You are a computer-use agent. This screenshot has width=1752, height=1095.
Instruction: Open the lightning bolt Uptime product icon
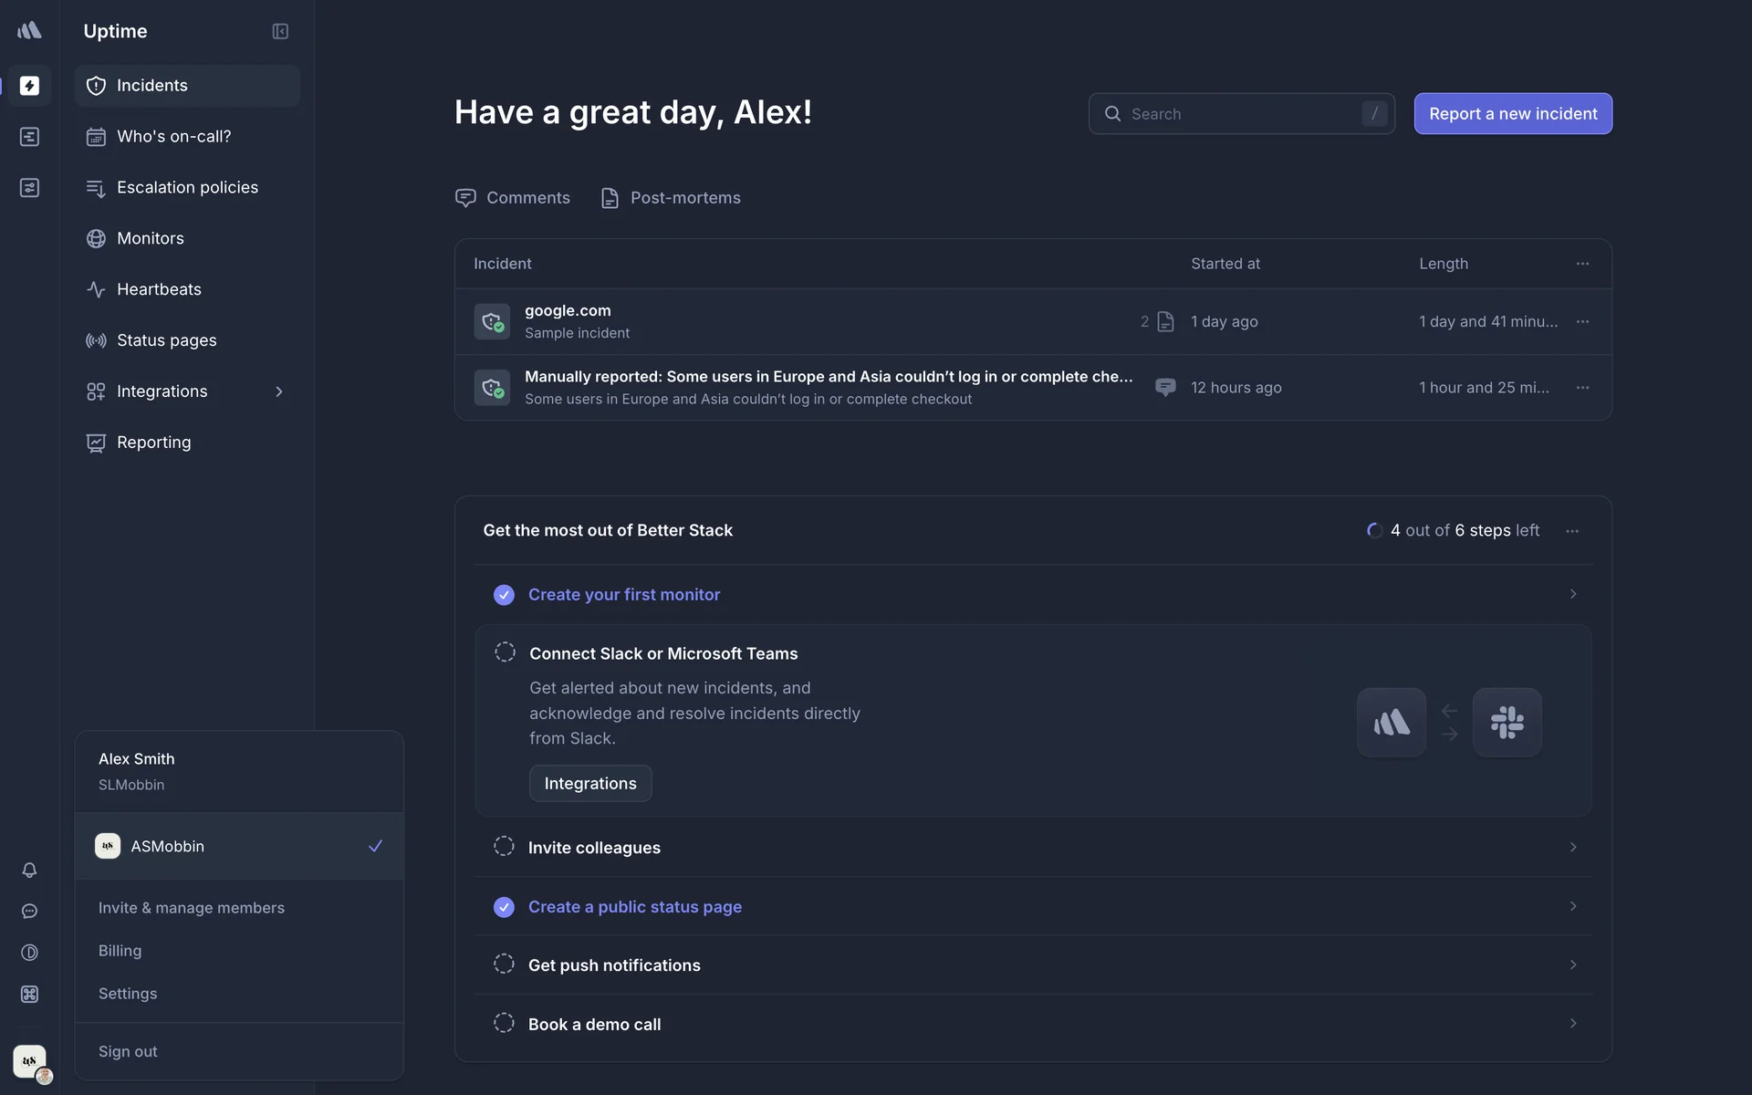29,86
